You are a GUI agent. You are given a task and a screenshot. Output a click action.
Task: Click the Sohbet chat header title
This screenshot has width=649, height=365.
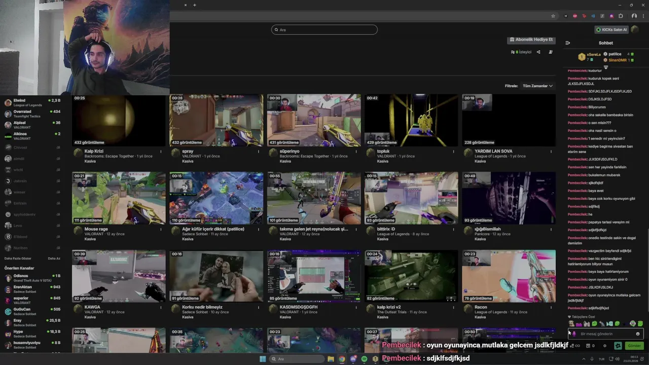(605, 43)
